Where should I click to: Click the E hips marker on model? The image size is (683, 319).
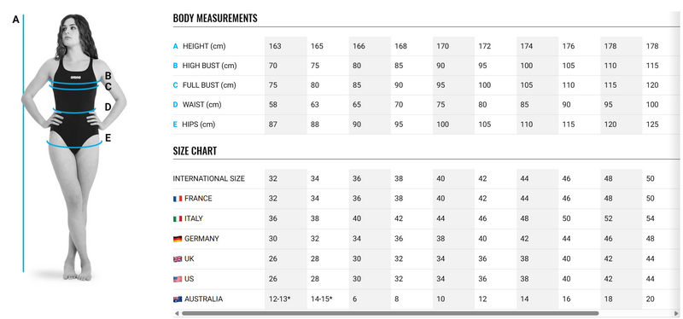(108, 138)
